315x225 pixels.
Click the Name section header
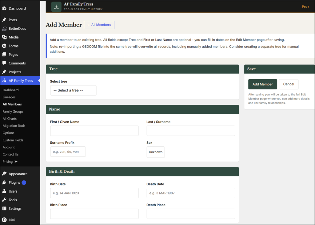[142, 109]
